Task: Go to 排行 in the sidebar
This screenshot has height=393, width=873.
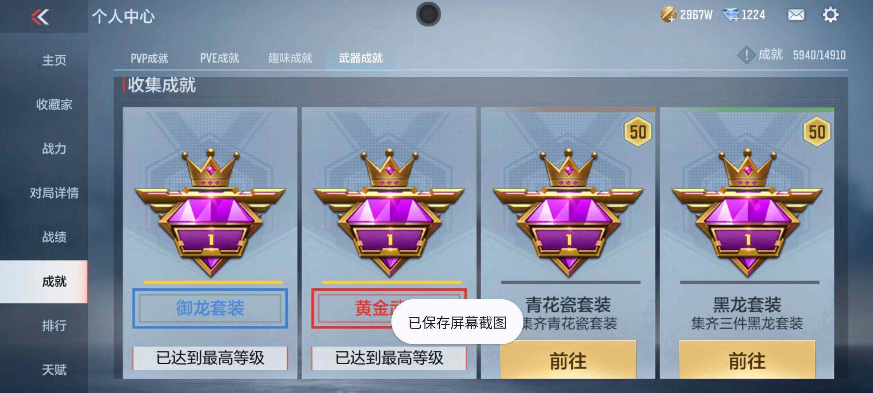Action: pyautogui.click(x=54, y=325)
